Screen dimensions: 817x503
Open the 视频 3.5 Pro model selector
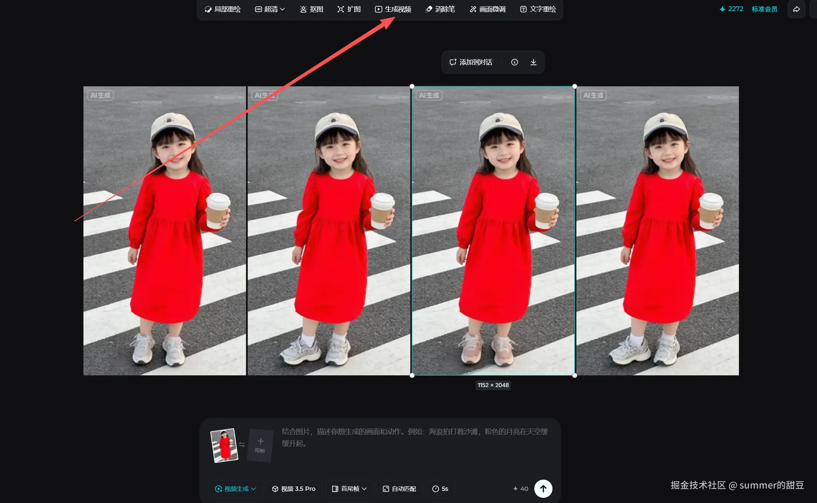[x=294, y=489]
